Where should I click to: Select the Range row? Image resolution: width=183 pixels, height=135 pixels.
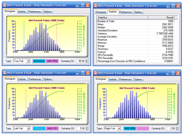click(x=136, y=46)
